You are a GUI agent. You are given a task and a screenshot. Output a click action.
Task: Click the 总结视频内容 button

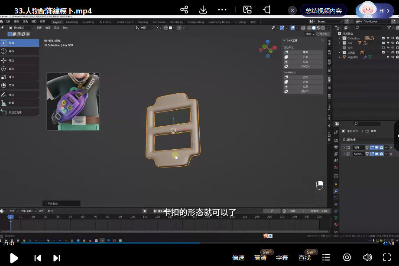pyautogui.click(x=324, y=10)
